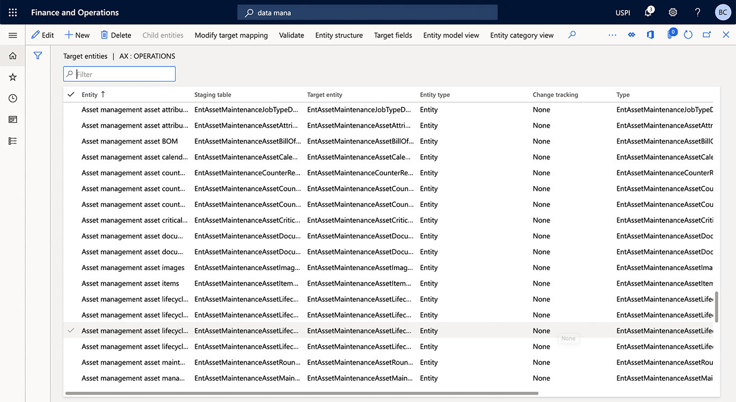Open Favorites star in the sidebar
Viewport: 736px width, 402px height.
pos(13,77)
